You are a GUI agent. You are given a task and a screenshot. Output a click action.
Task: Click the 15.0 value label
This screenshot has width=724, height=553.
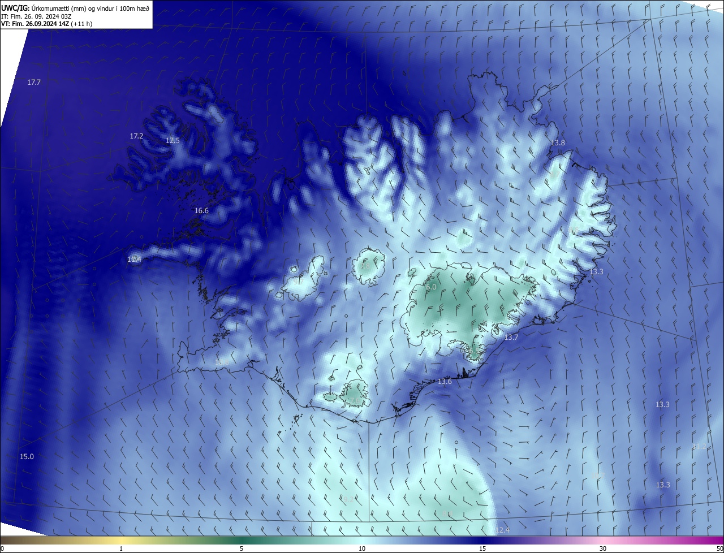pos(27,457)
